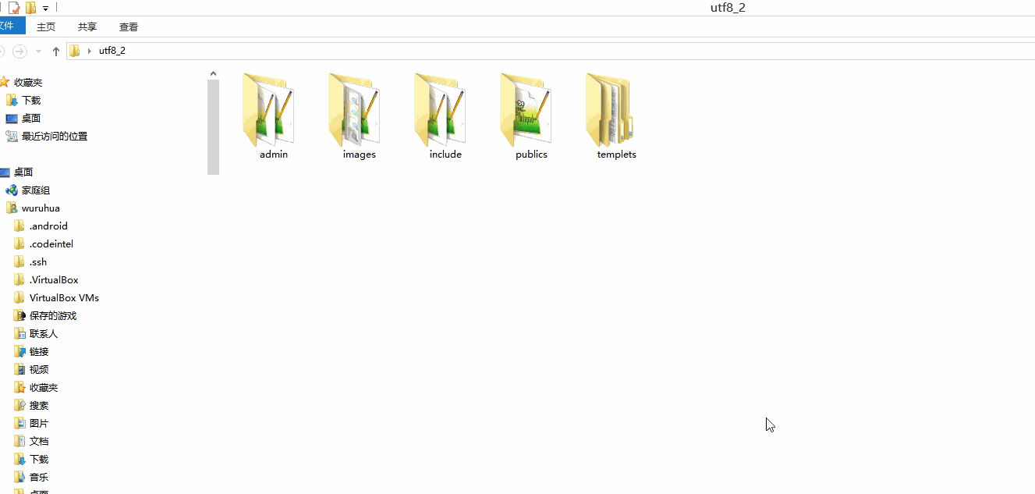Open the admin folder icon
The width and height of the screenshot is (1035, 494).
click(270, 110)
